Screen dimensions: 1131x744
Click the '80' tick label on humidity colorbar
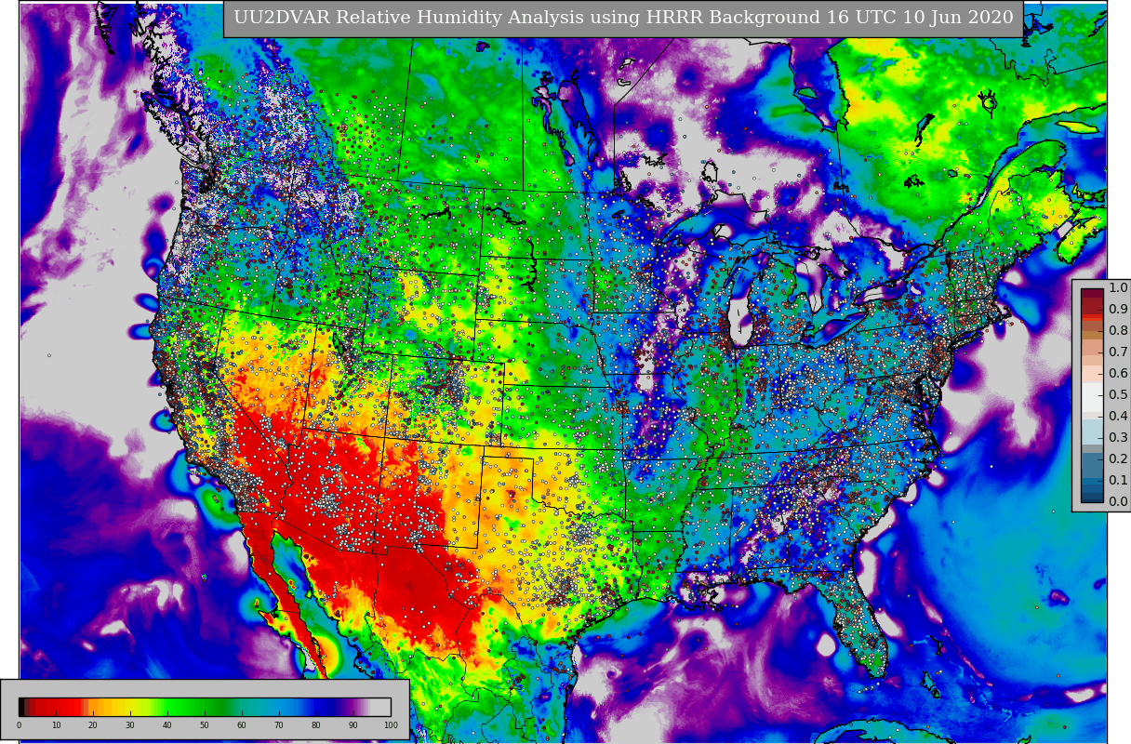pos(316,725)
